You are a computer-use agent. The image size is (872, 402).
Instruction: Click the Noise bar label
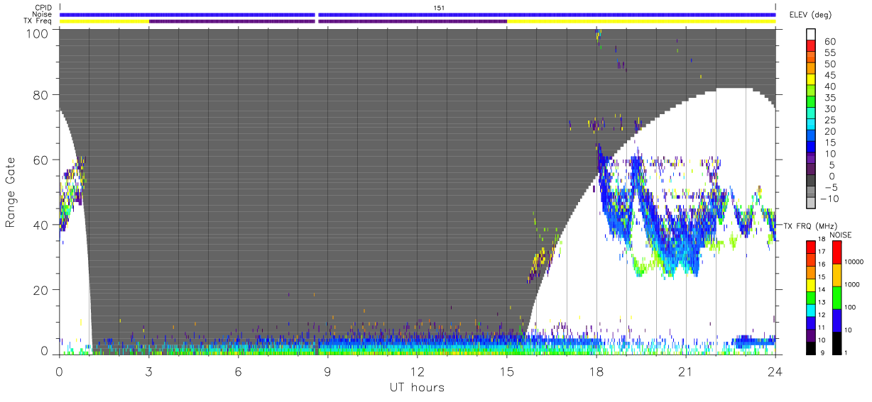click(43, 14)
